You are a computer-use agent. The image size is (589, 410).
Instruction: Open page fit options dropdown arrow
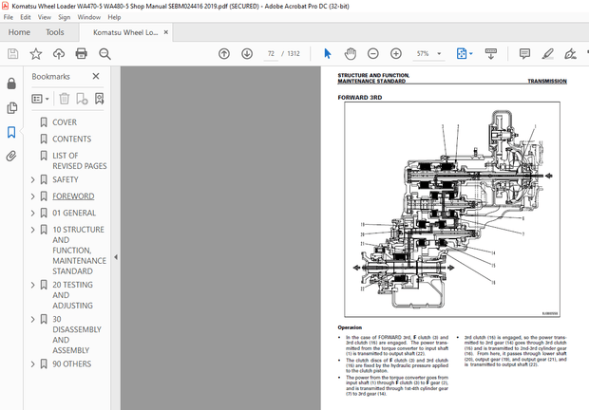point(471,54)
